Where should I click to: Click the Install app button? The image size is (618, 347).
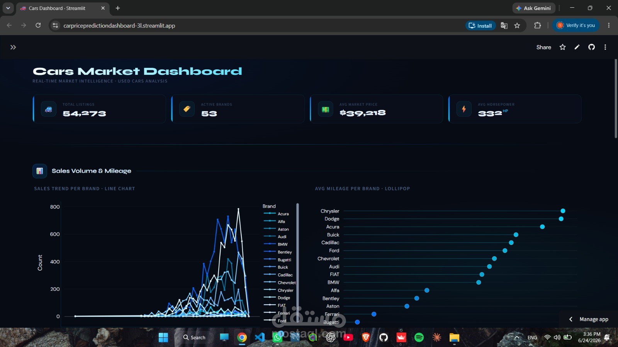tap(480, 25)
